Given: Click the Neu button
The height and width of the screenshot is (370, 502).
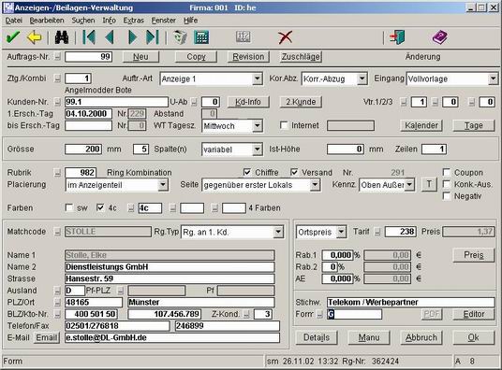Looking at the screenshot, I should (140, 57).
